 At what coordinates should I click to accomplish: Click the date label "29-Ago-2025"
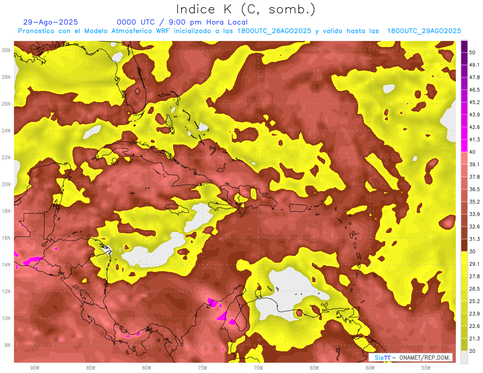coord(51,22)
